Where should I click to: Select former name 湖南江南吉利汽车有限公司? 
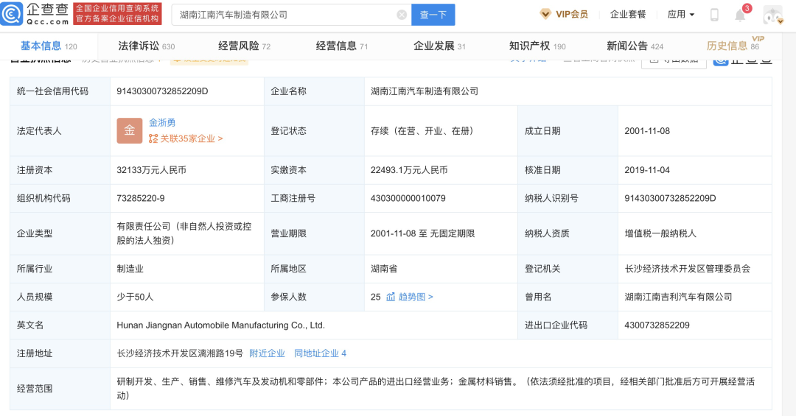678,297
